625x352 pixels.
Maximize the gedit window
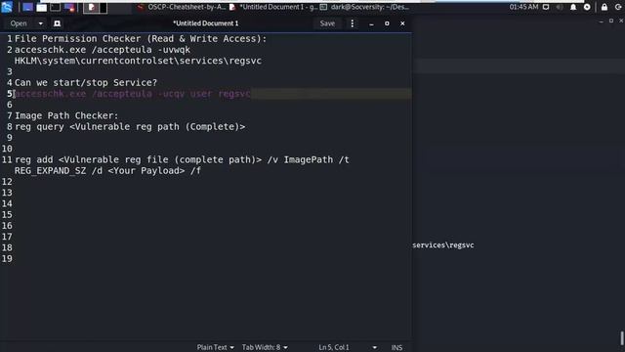click(x=387, y=23)
